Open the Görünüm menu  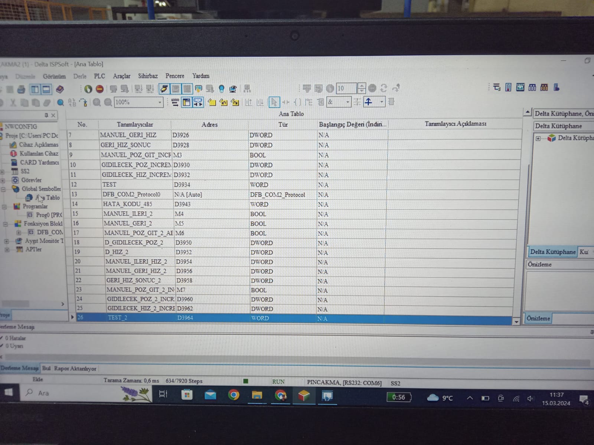click(54, 76)
